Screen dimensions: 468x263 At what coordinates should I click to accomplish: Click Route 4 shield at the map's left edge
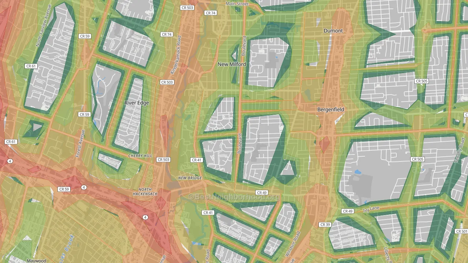click(10, 161)
